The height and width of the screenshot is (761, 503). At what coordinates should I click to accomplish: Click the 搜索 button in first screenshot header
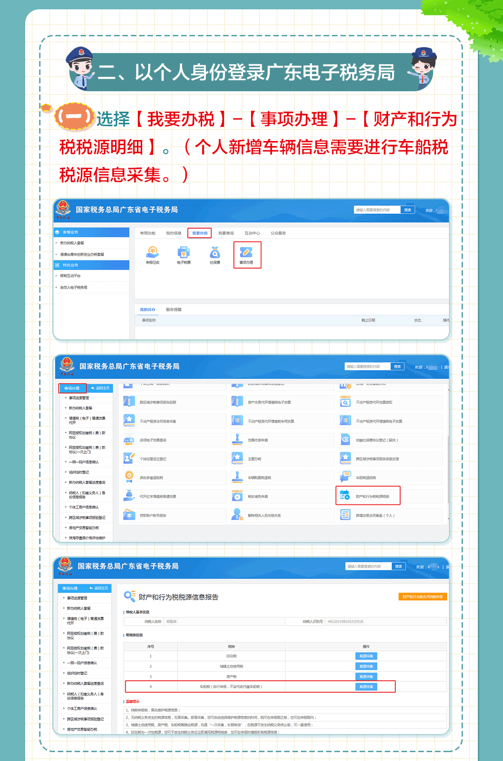click(408, 210)
